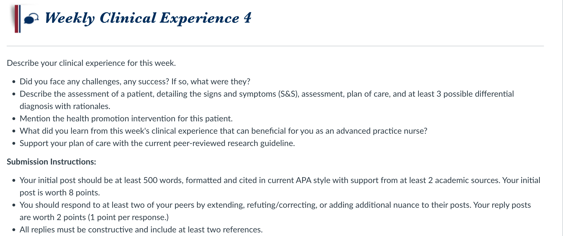Click 'post is worth 8 points' line

[60, 193]
